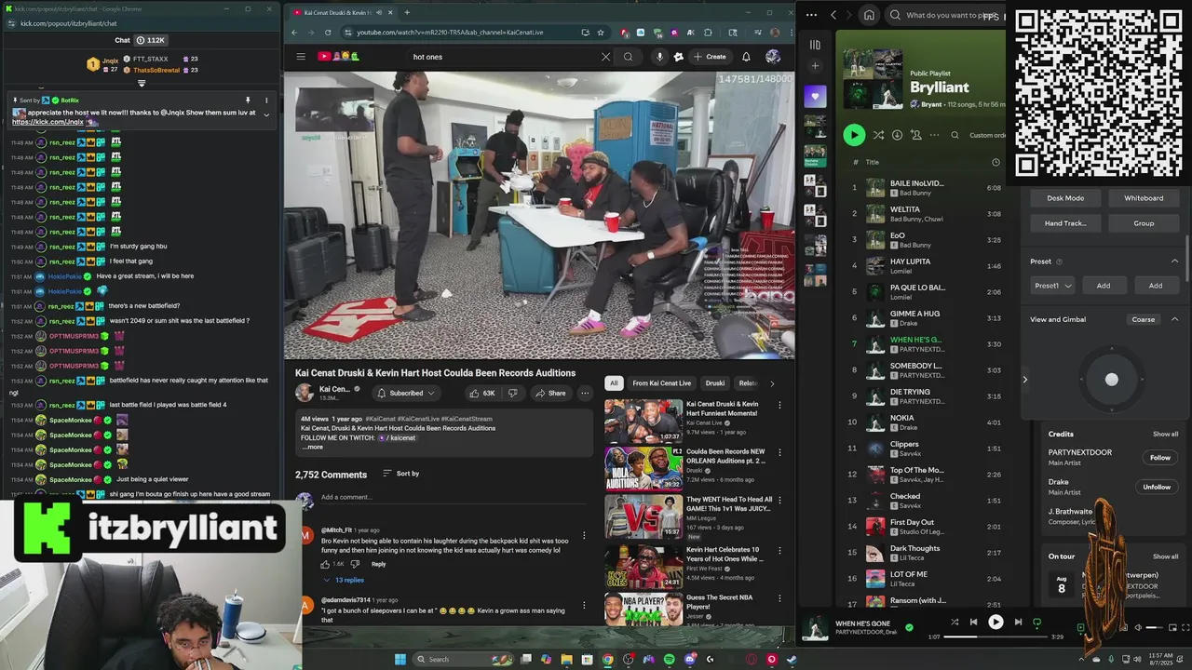Expand the right panel arrow beside gimbal
Viewport: 1192px width, 670px height.
[1025, 380]
